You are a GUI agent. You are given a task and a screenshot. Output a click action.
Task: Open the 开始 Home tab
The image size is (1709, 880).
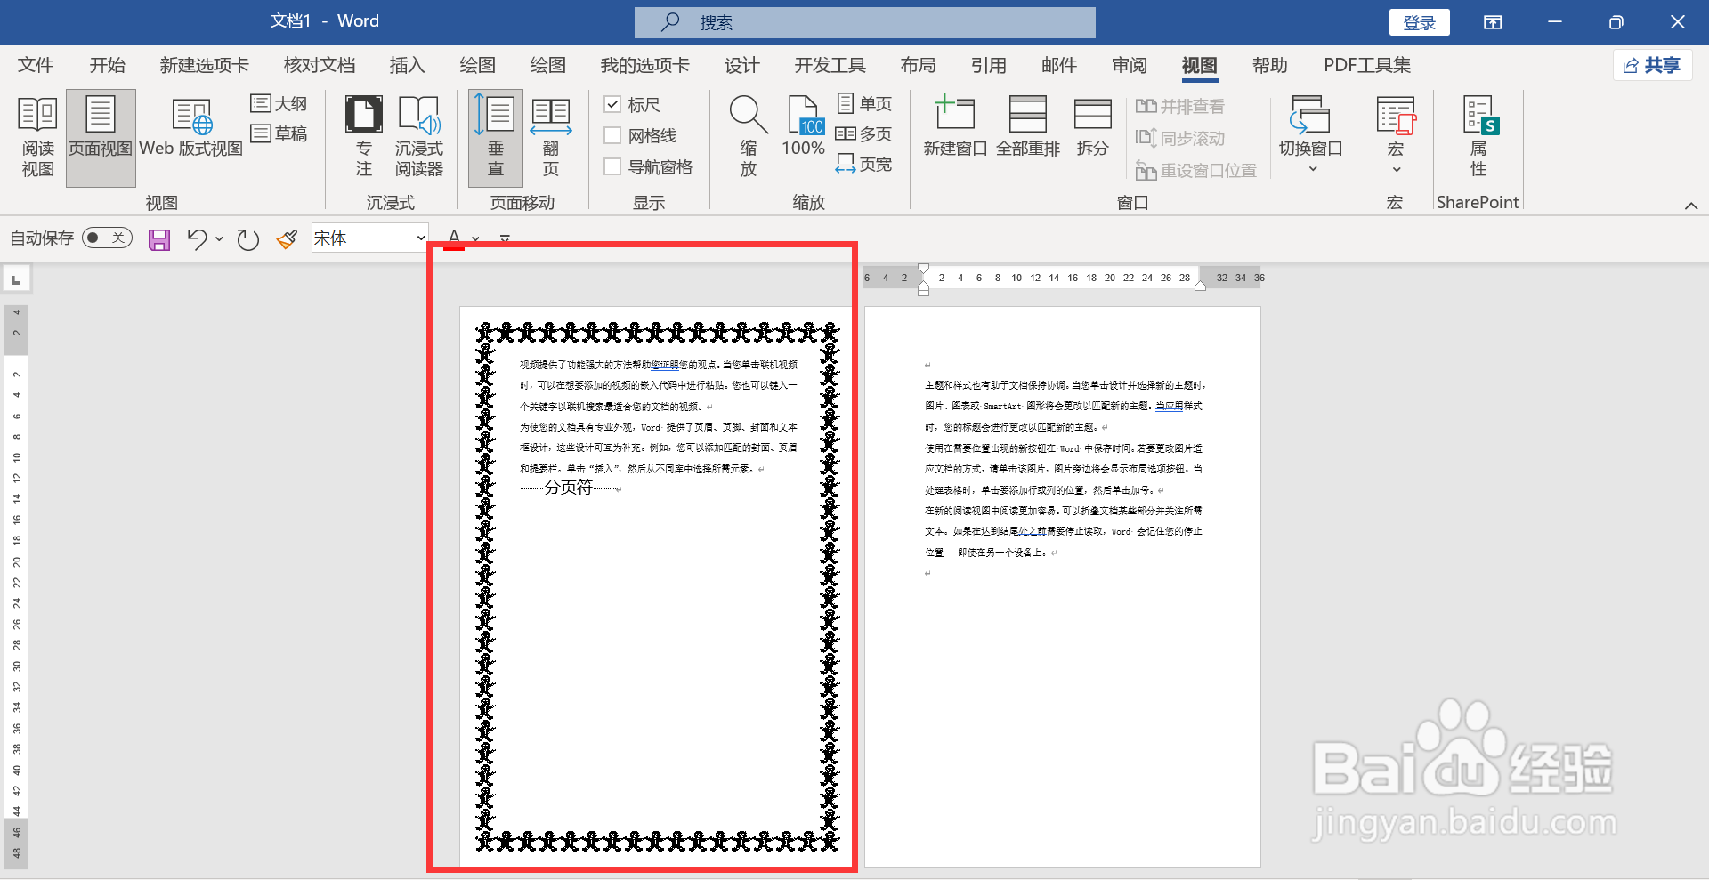point(107,65)
